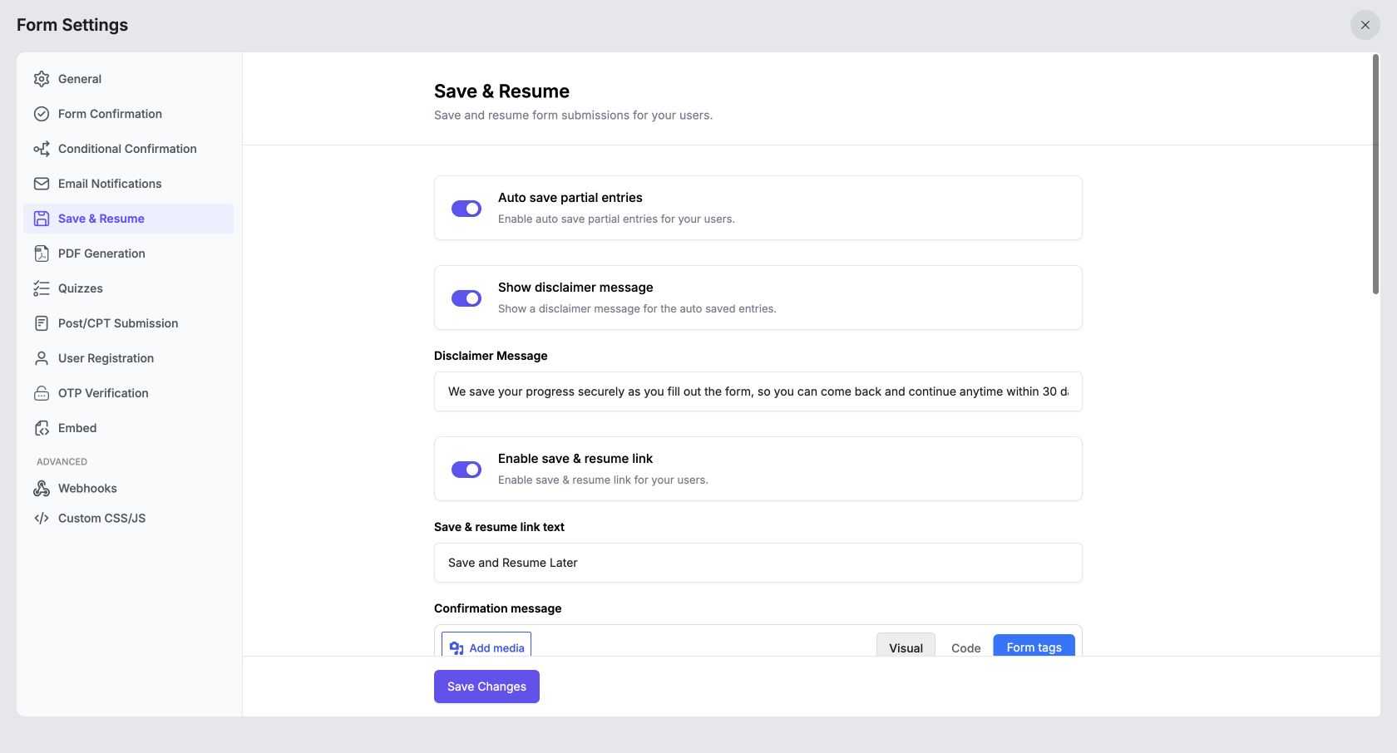Click the Conditional Confirmation branch icon
The height and width of the screenshot is (753, 1397).
(42, 149)
